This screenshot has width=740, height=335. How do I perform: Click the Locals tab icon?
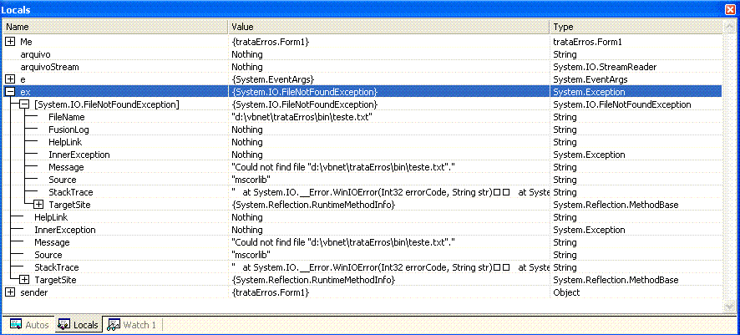click(64, 325)
